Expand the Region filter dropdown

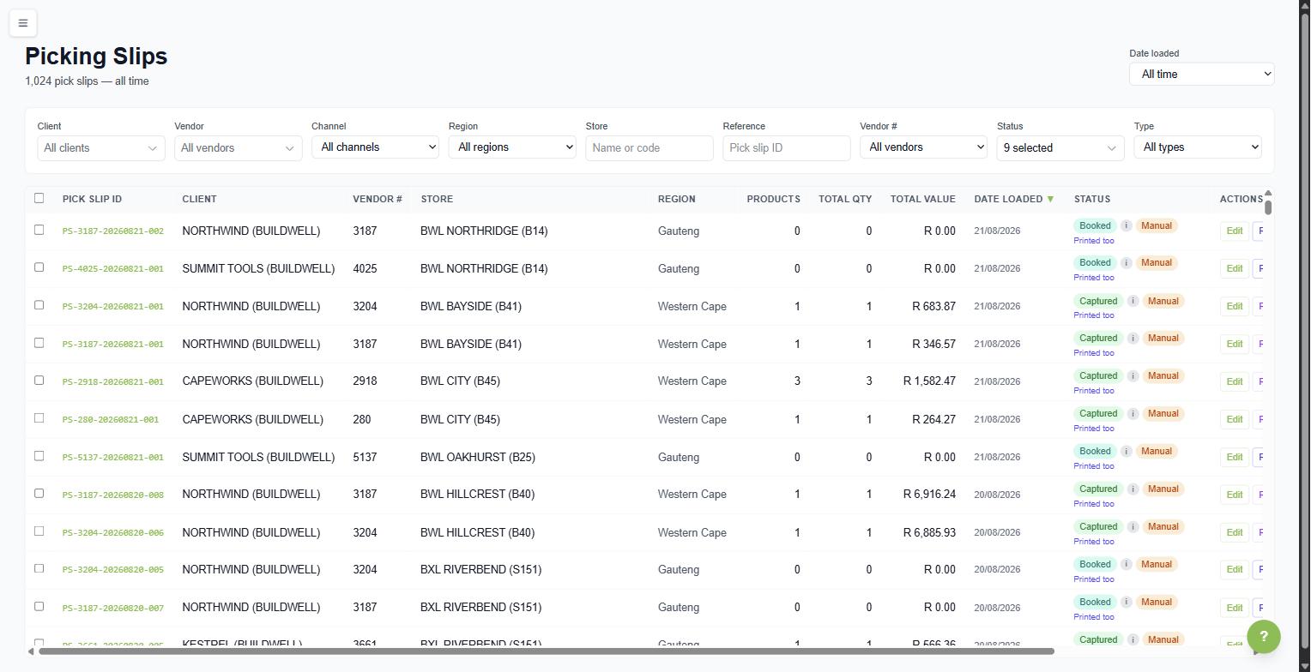(x=512, y=147)
